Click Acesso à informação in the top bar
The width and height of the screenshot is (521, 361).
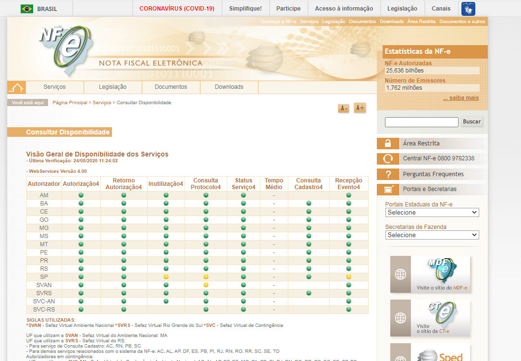click(344, 9)
